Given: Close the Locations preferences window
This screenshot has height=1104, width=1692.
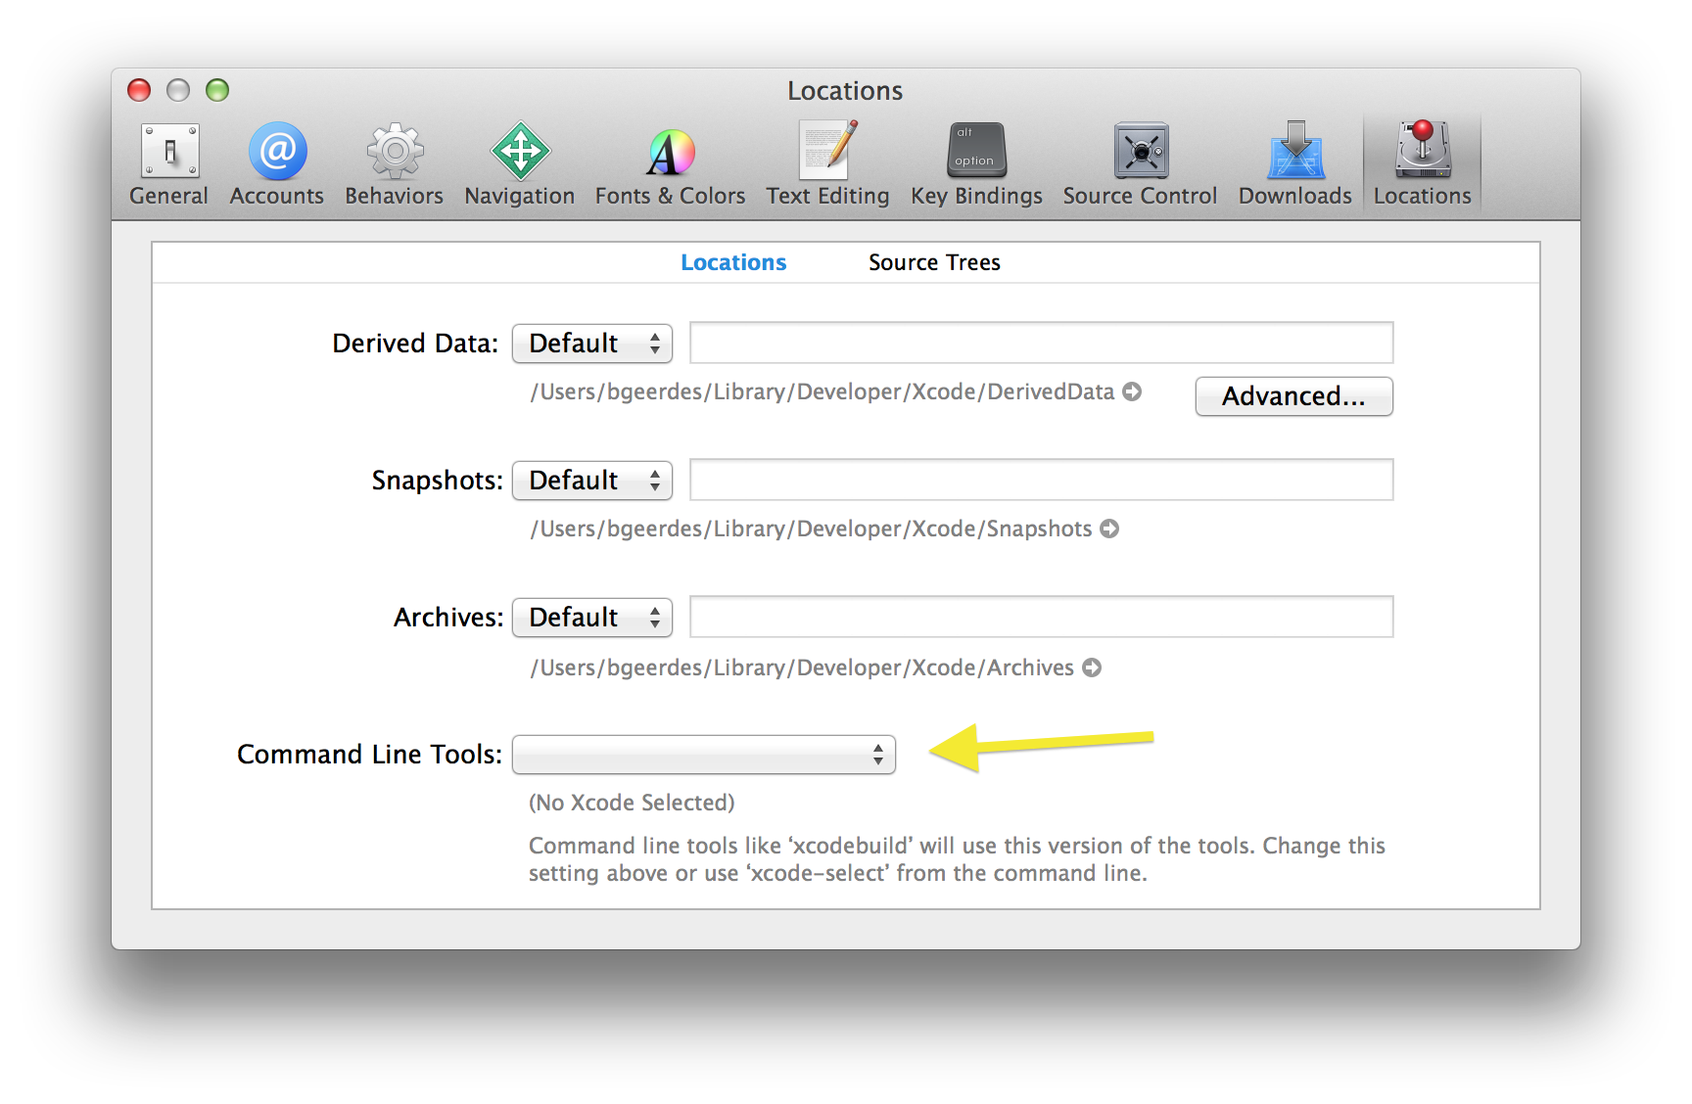Looking at the screenshot, I should coord(139,90).
